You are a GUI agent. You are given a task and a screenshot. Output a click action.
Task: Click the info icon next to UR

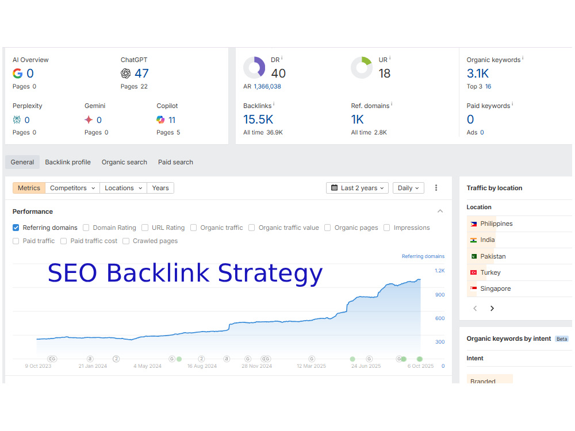[390, 58]
